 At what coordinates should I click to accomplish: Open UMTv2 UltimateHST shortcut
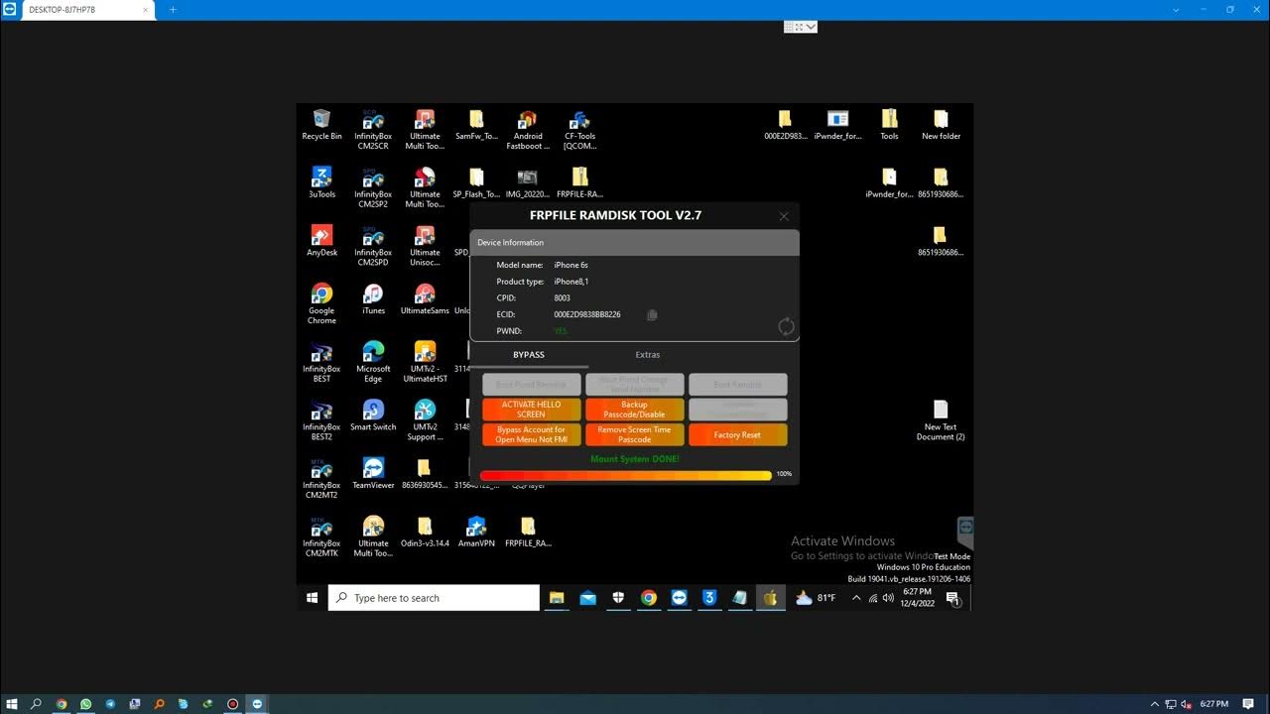(x=425, y=362)
